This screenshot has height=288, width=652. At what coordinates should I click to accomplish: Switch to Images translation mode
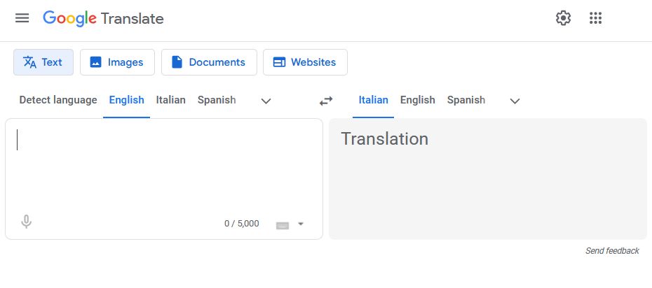pyautogui.click(x=117, y=62)
